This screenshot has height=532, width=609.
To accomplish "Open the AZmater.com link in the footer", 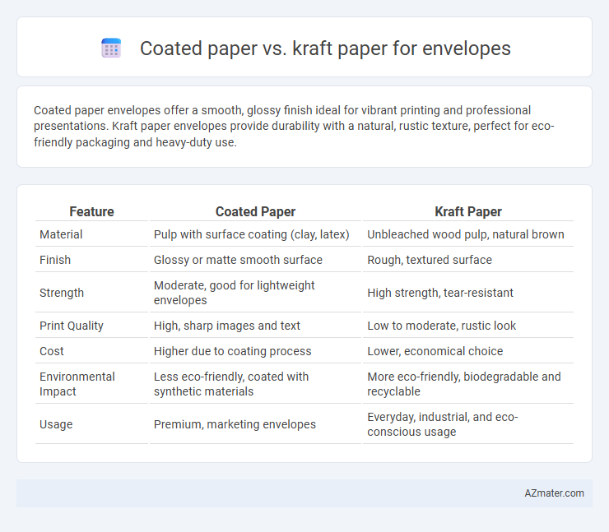I will point(554,493).
